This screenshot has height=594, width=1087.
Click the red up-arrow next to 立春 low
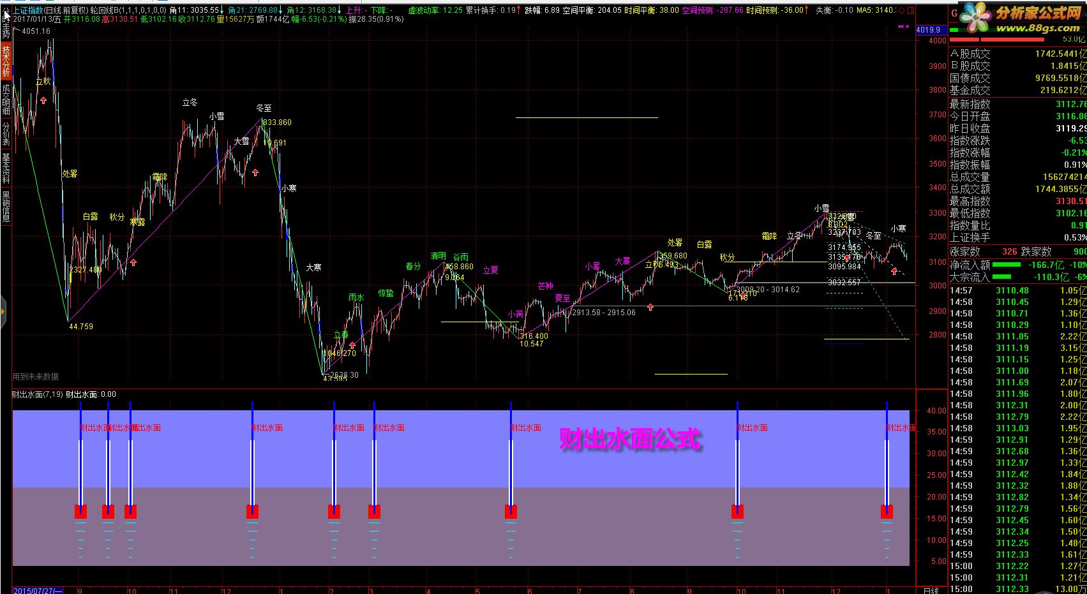tap(352, 345)
